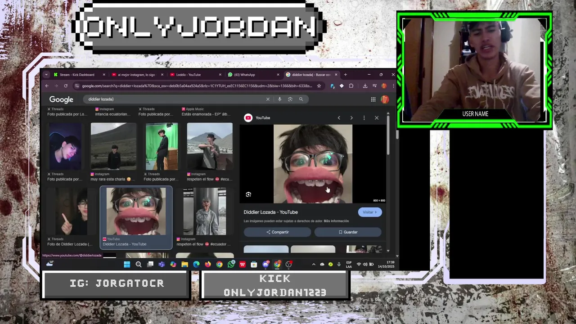Search inside image with Lens overlay icon
Screen dimensions: 576x324
point(248,194)
